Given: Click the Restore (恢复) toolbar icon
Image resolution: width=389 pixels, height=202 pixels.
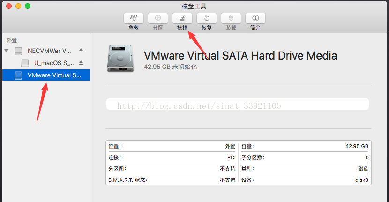Looking at the screenshot, I should (206, 18).
